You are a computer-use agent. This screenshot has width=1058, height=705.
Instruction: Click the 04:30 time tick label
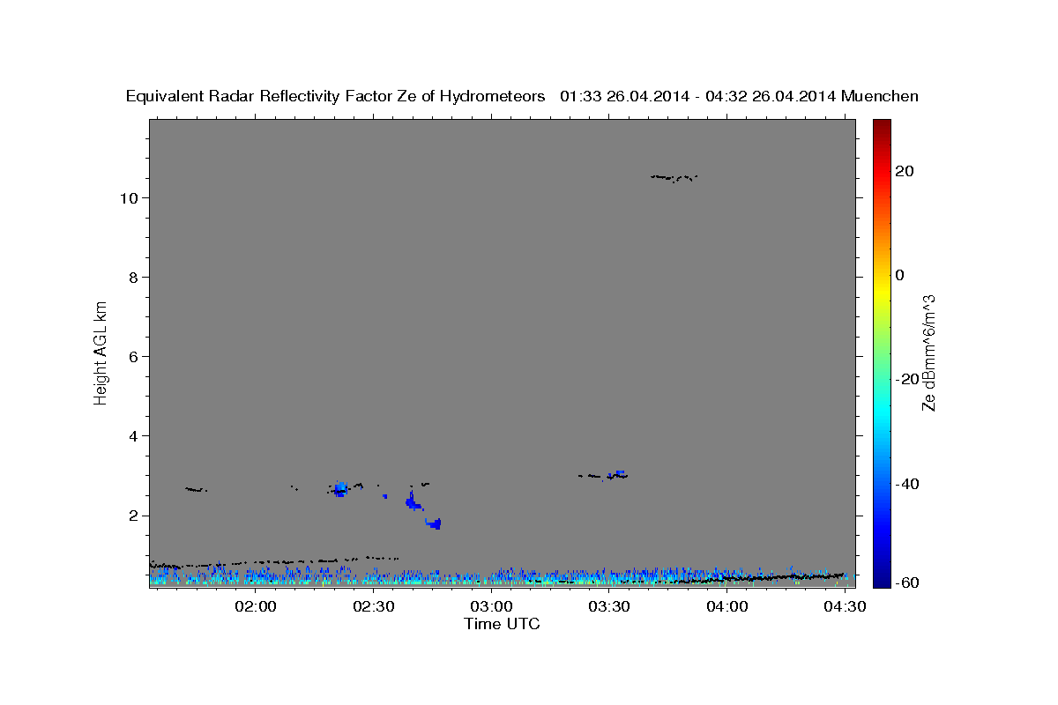tap(845, 607)
